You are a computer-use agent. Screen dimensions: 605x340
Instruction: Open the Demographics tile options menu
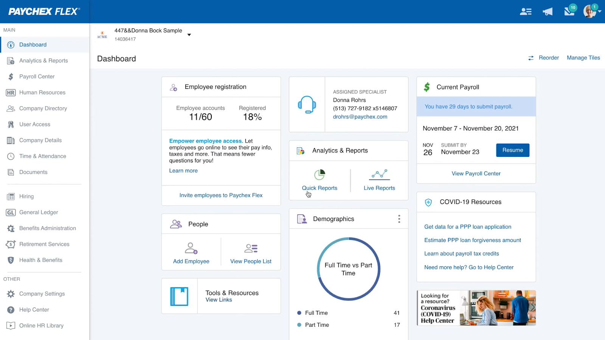coord(399,218)
